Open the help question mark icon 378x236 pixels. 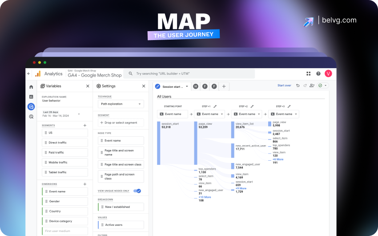point(318,73)
